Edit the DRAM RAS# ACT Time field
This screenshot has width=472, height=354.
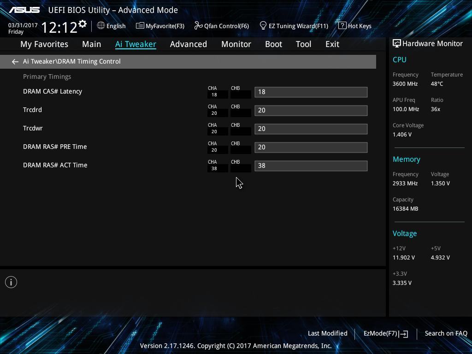click(x=311, y=166)
